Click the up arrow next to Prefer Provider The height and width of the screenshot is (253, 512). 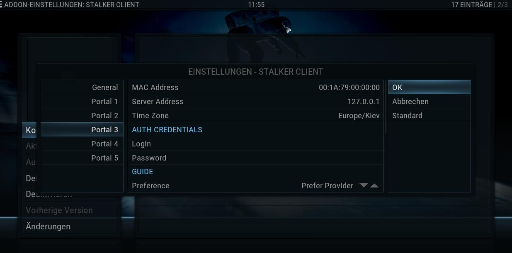[x=374, y=185]
